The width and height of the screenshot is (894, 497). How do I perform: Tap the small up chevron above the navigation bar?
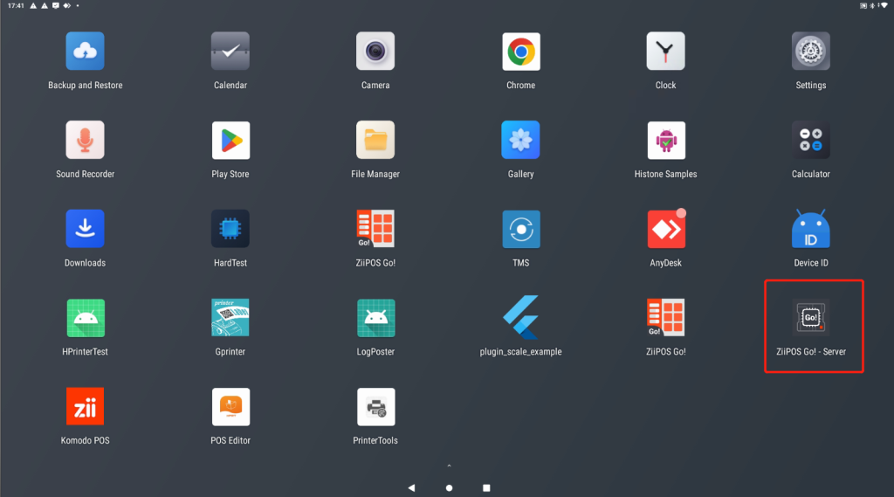[449, 466]
